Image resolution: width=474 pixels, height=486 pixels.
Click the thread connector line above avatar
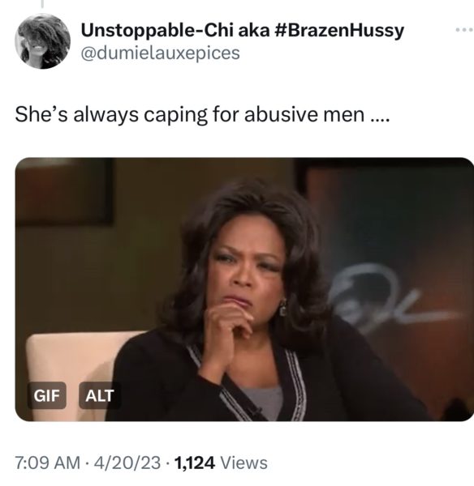(42, 4)
